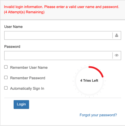Show password with the eye icon
125x126 pixels.
pos(117,55)
